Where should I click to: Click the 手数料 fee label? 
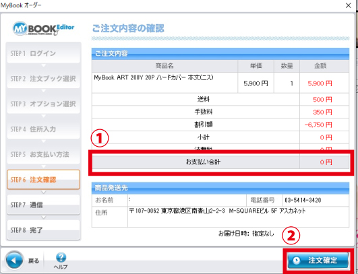(x=203, y=112)
